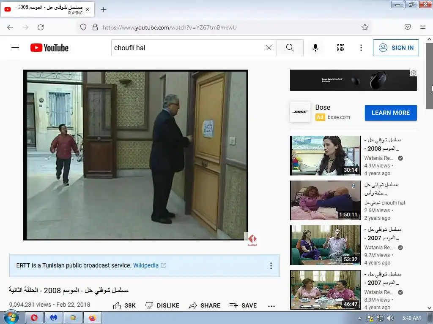
Task: Play the 46:47 recommended video
Action: 325,290
